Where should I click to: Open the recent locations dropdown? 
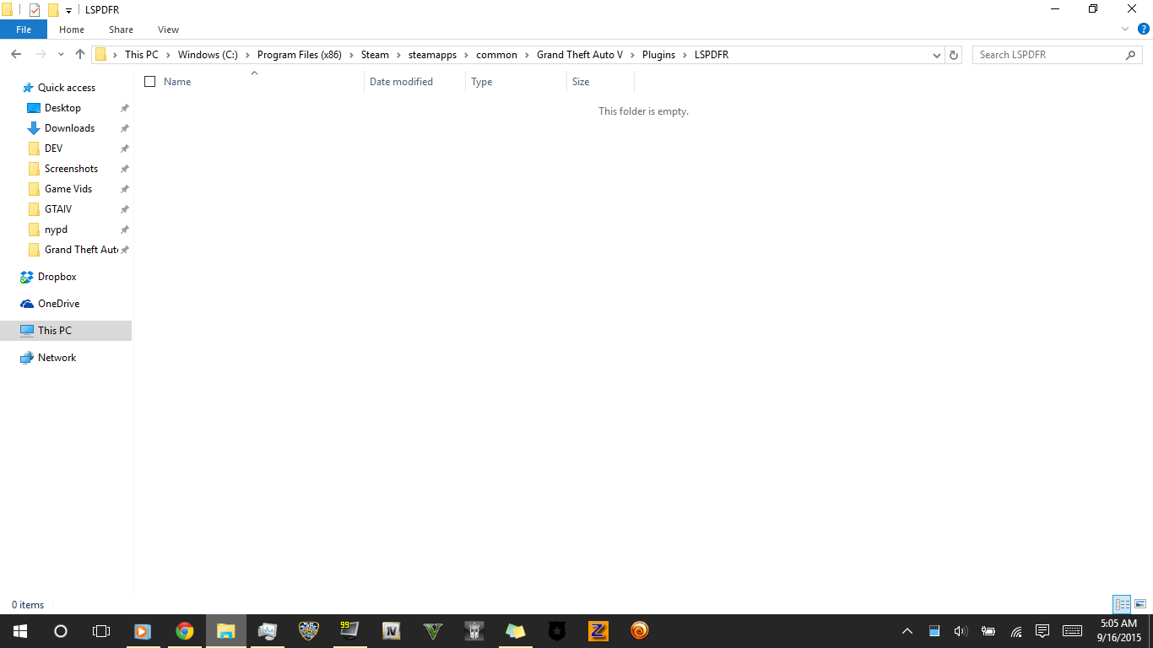pos(61,55)
